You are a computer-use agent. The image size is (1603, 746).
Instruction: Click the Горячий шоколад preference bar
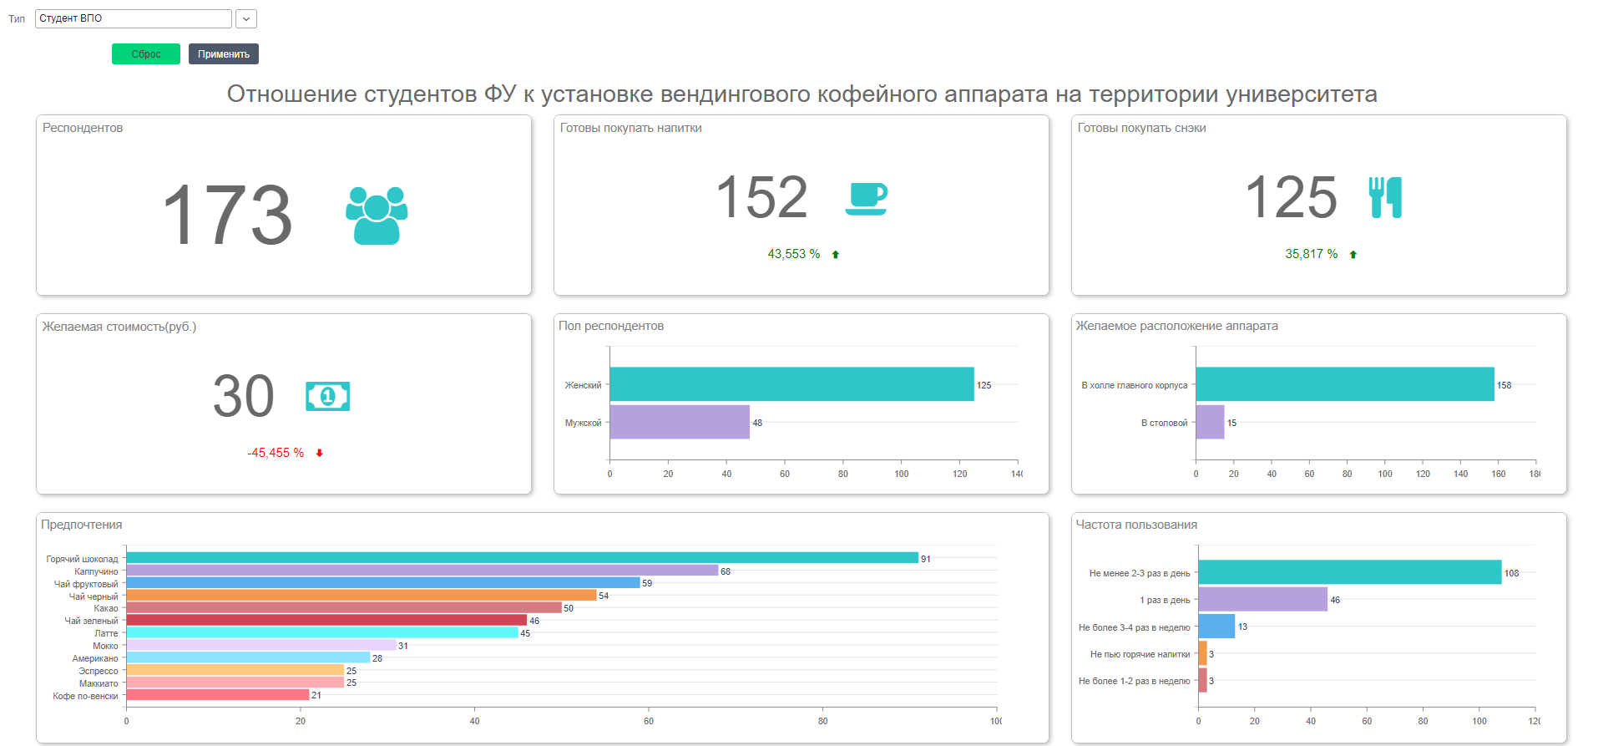[522, 558]
